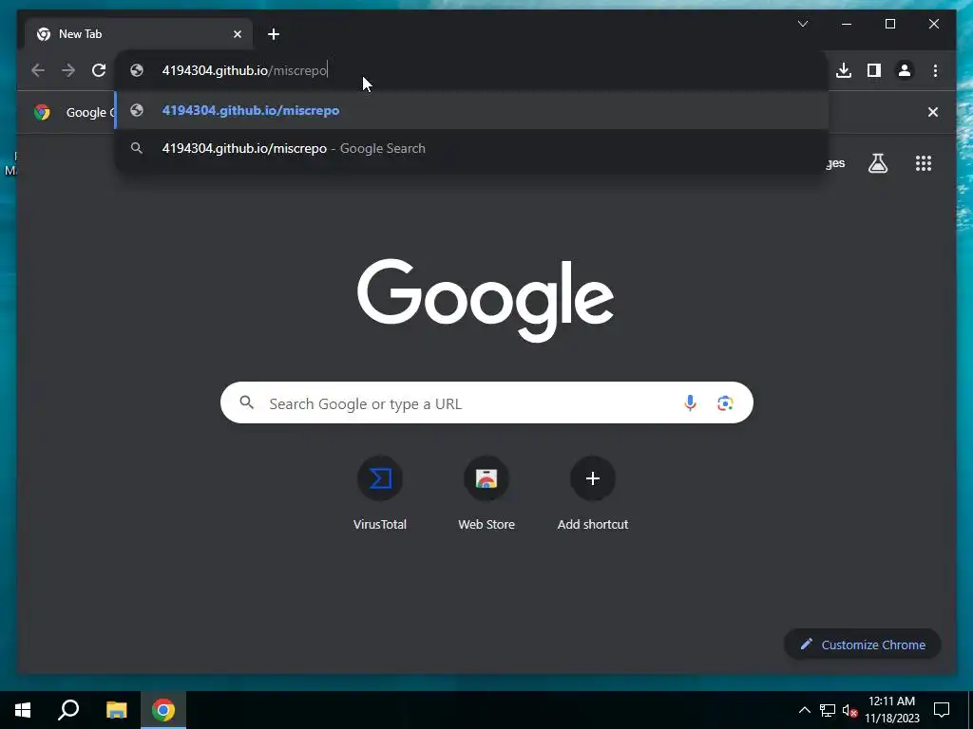Search by image with the Lens icon
The width and height of the screenshot is (973, 729).
click(x=725, y=402)
